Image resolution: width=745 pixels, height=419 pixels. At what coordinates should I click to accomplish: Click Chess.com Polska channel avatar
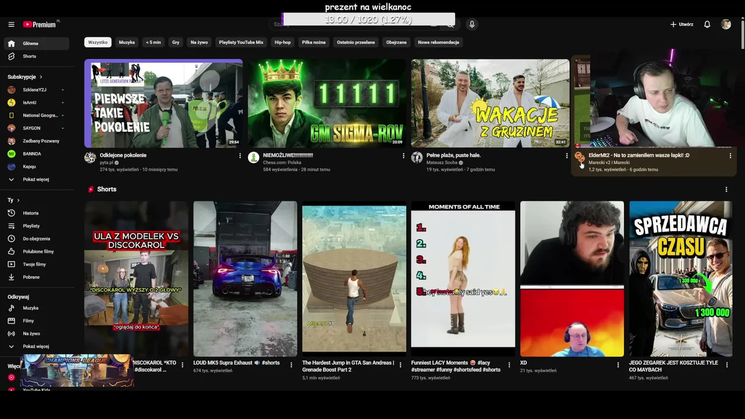pos(253,158)
